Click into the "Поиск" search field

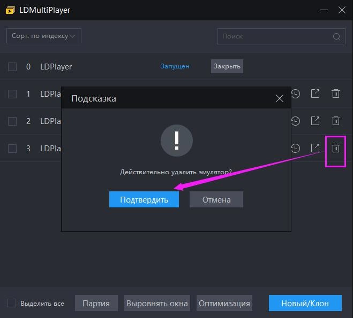click(273, 36)
